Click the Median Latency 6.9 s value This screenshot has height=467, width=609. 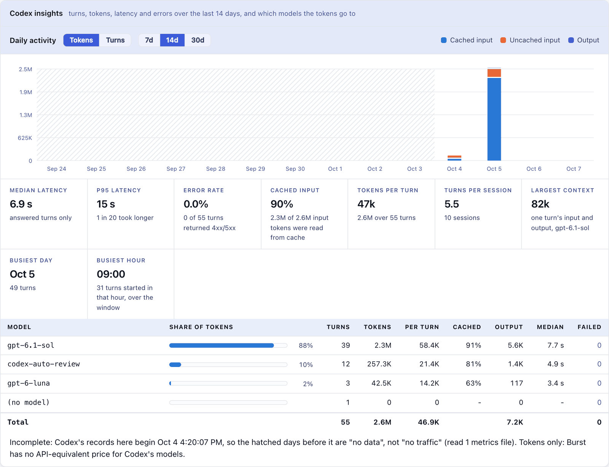click(21, 204)
